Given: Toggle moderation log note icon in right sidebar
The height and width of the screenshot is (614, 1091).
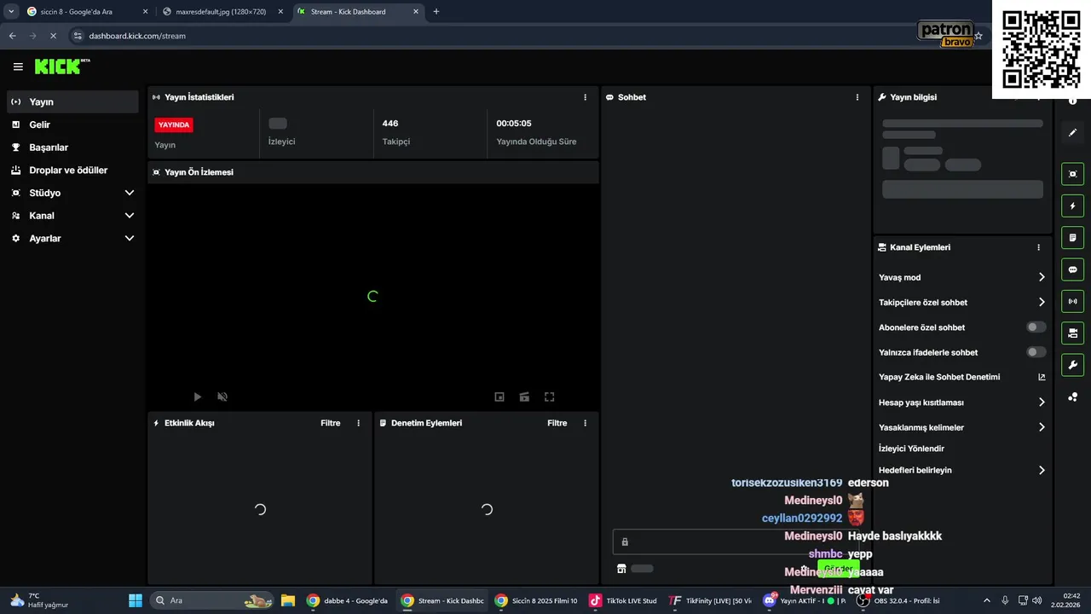Looking at the screenshot, I should 1072,237.
